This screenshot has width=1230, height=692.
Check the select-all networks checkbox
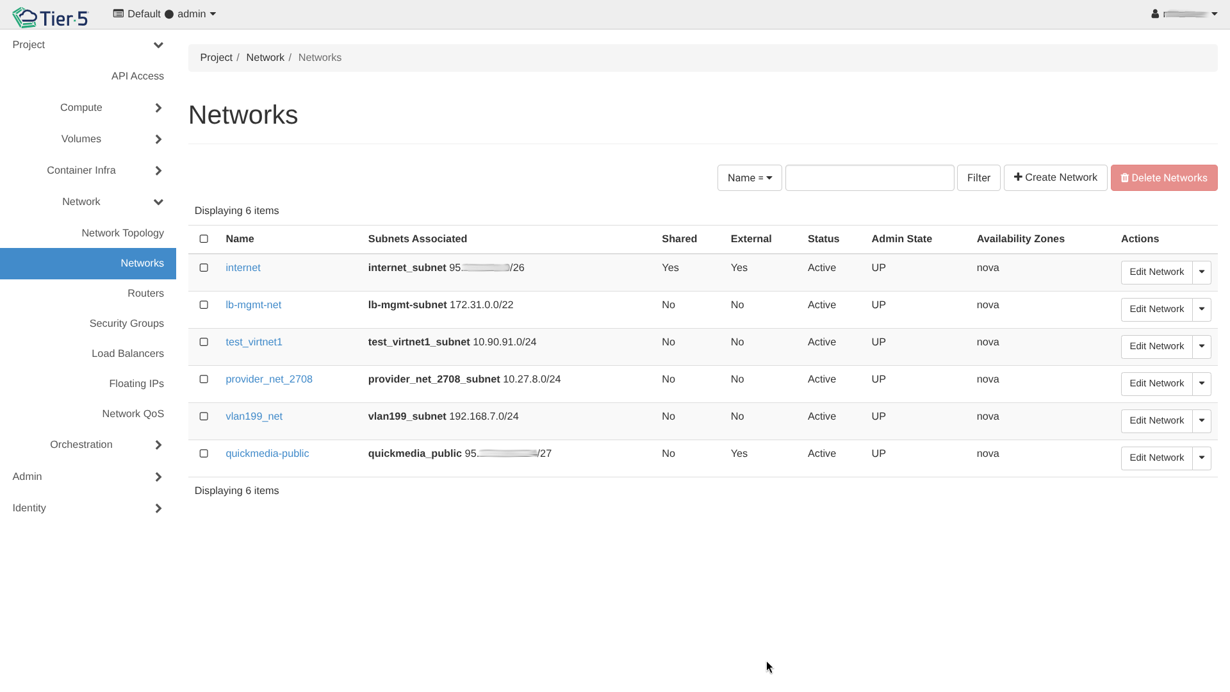[x=204, y=239]
